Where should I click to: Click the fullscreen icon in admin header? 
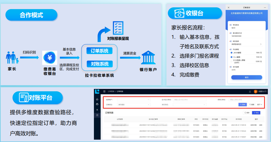click(x=250, y=92)
